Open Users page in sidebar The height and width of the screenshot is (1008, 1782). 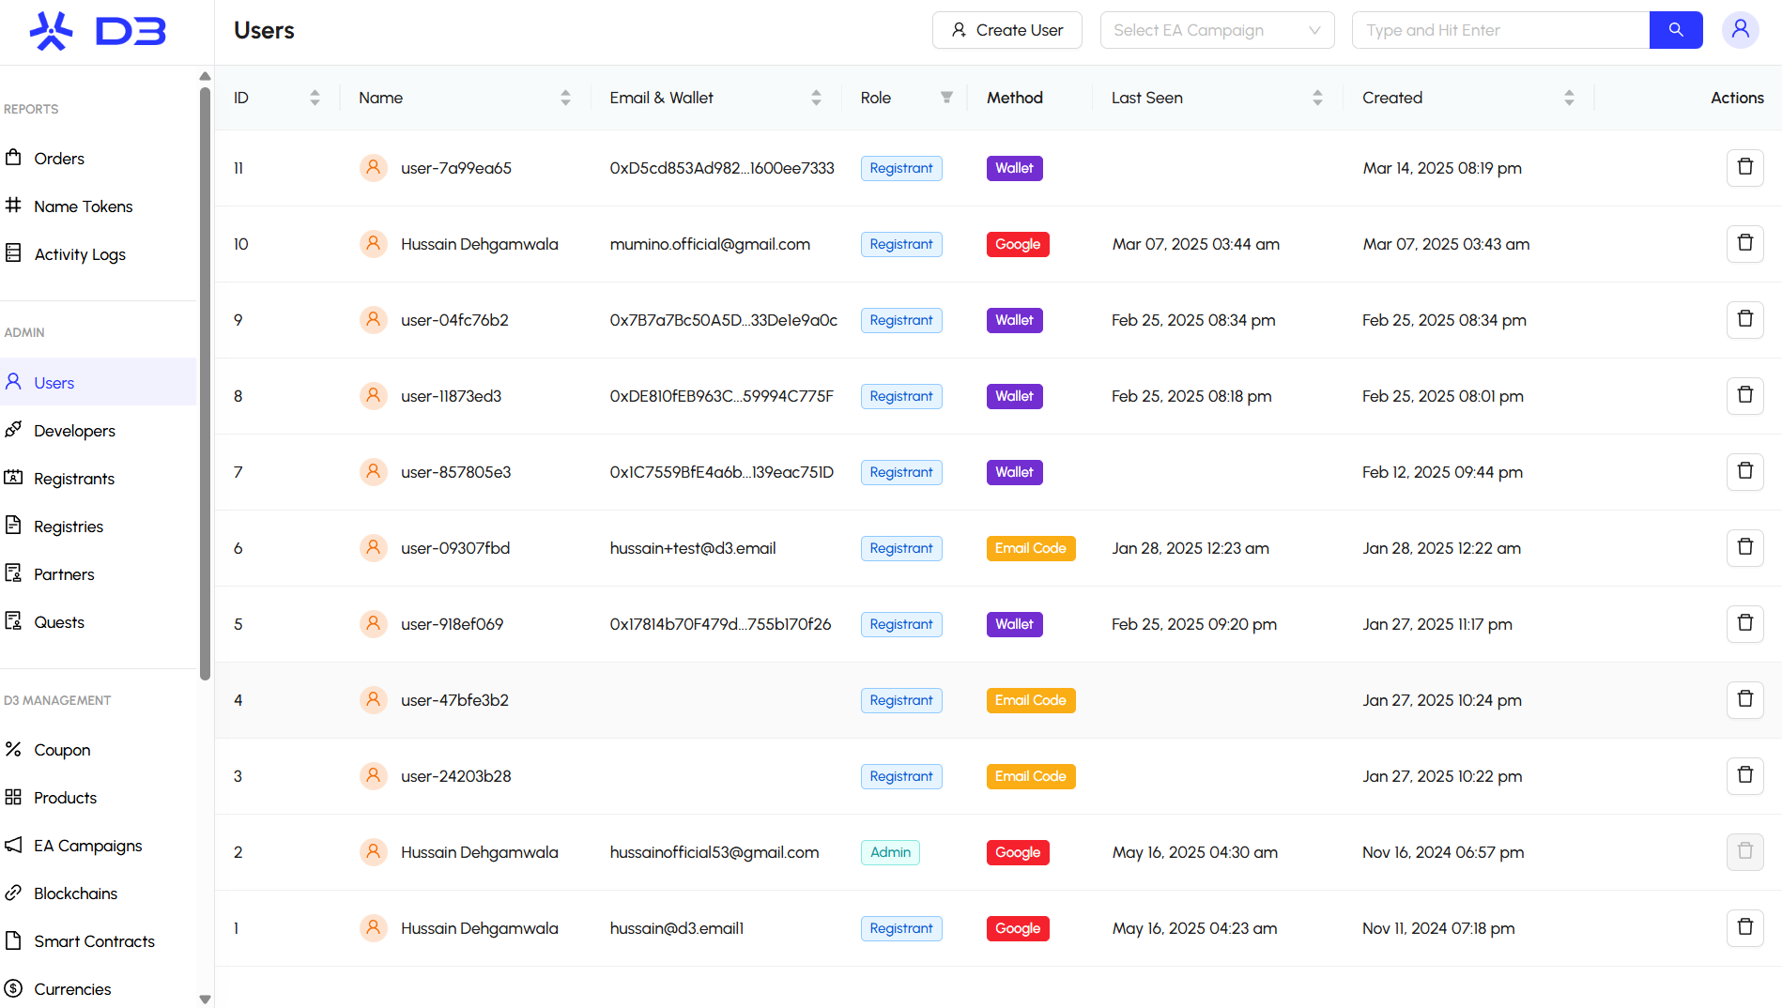[98, 382]
